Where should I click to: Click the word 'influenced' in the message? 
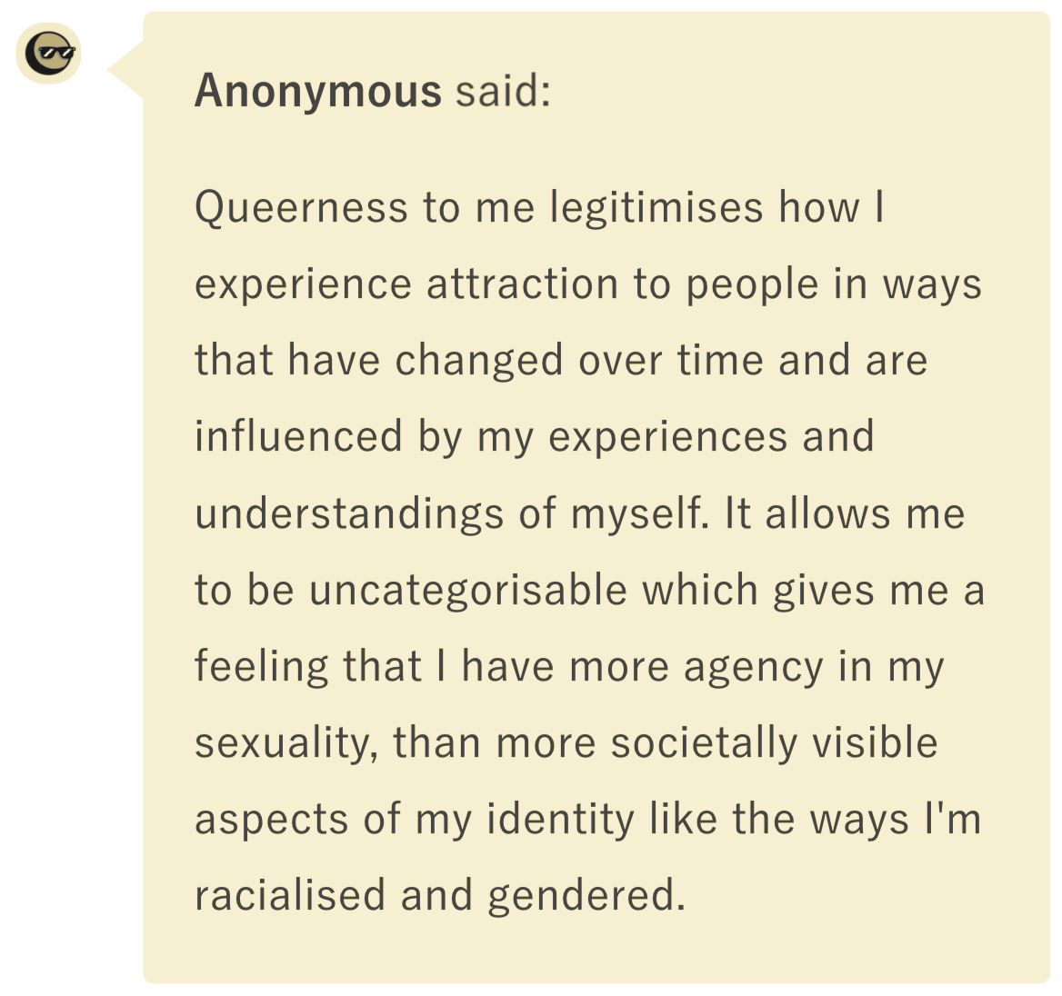[298, 435]
